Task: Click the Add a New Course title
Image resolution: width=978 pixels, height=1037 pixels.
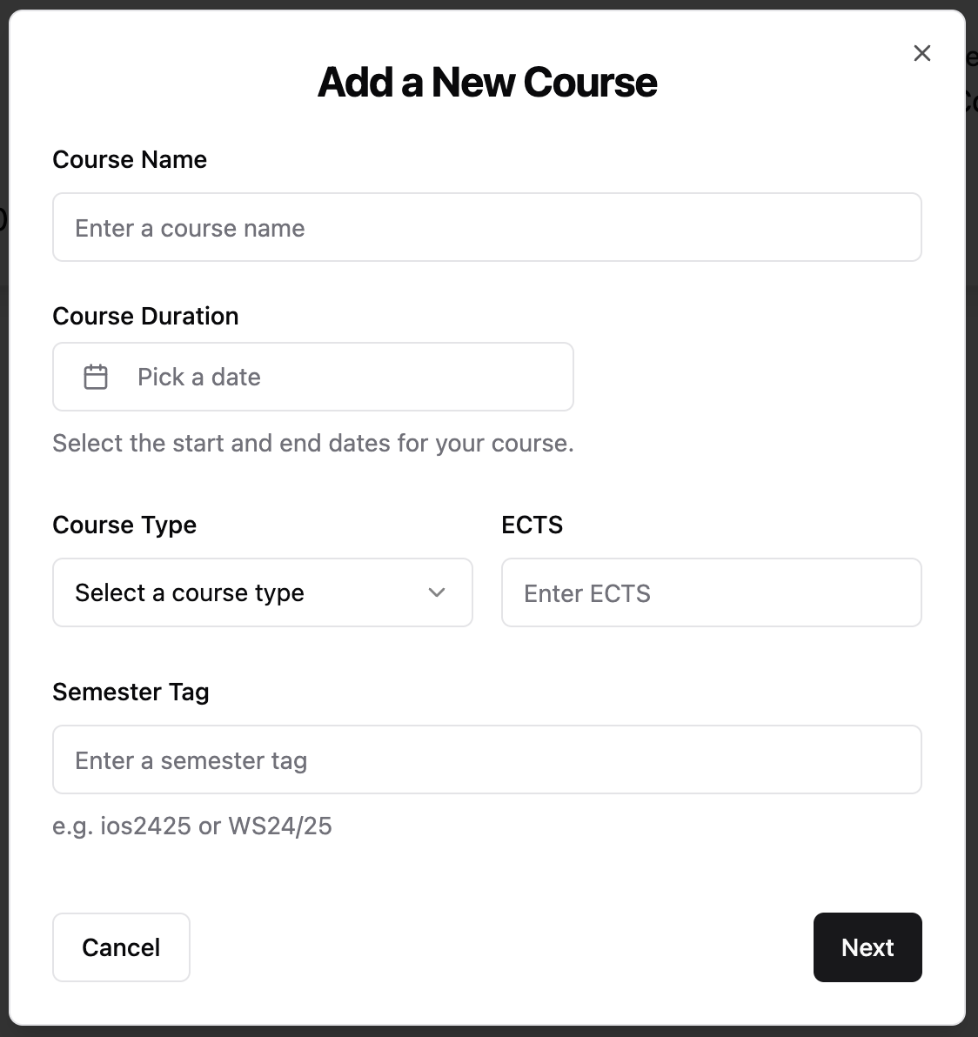Action: [487, 81]
